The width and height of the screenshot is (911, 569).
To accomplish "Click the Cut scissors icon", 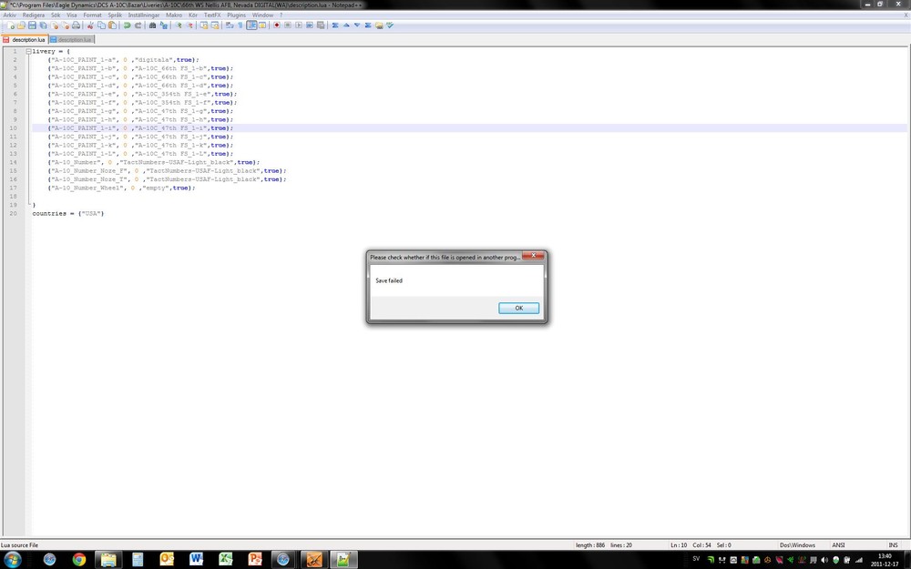I will 90,25.
